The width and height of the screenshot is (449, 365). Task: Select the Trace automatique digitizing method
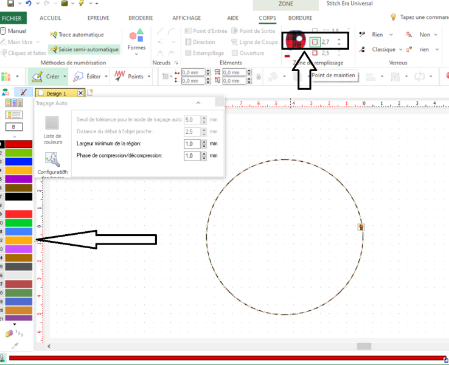click(80, 35)
